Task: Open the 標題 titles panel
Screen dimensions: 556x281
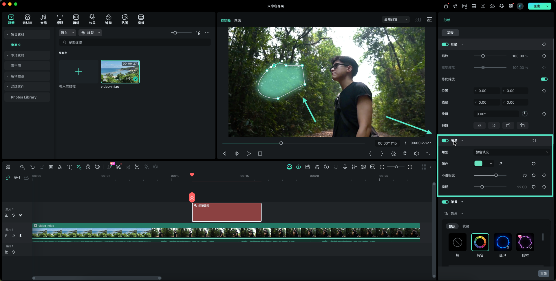Action: [x=60, y=19]
